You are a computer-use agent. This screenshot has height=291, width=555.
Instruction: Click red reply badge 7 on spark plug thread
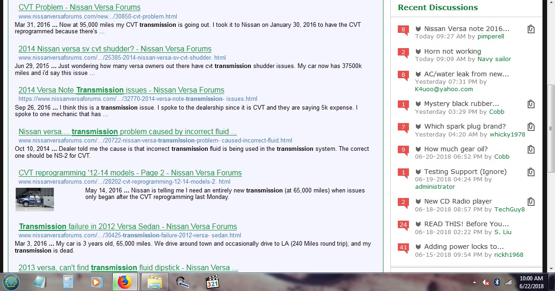coord(403,128)
